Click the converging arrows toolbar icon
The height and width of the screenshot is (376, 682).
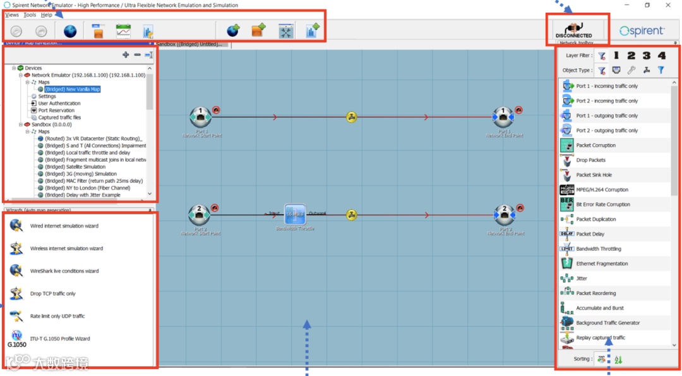pyautogui.click(x=286, y=31)
